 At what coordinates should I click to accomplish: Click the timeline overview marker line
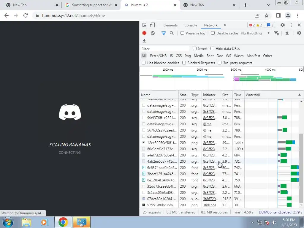(x=235, y=81)
